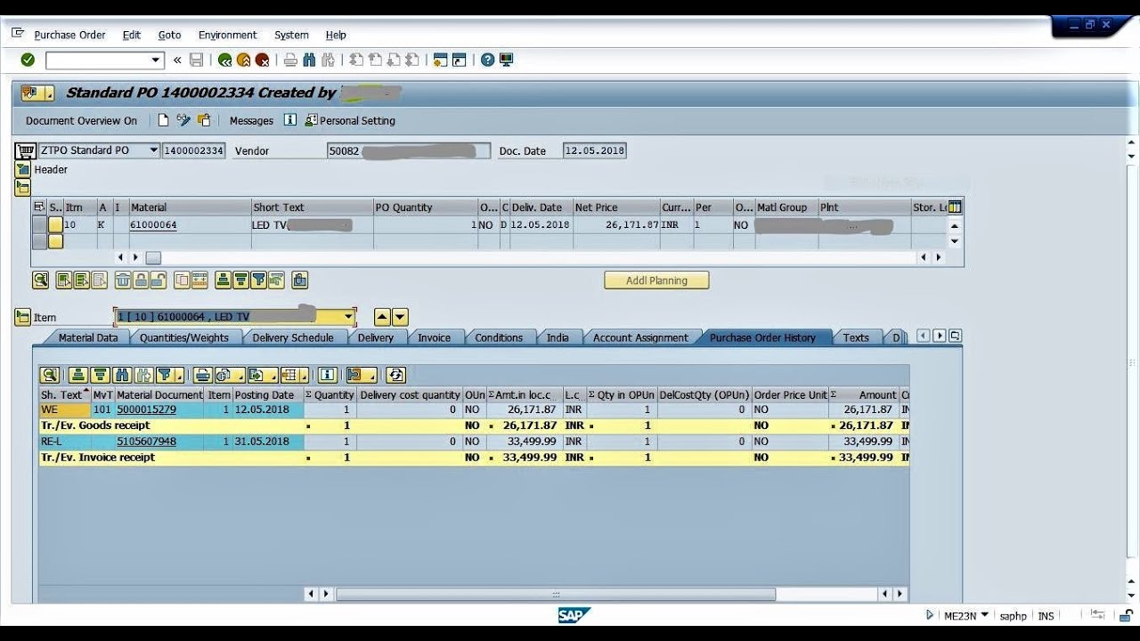
Task: Open the tab list icon after tab arrows
Action: [x=955, y=336]
